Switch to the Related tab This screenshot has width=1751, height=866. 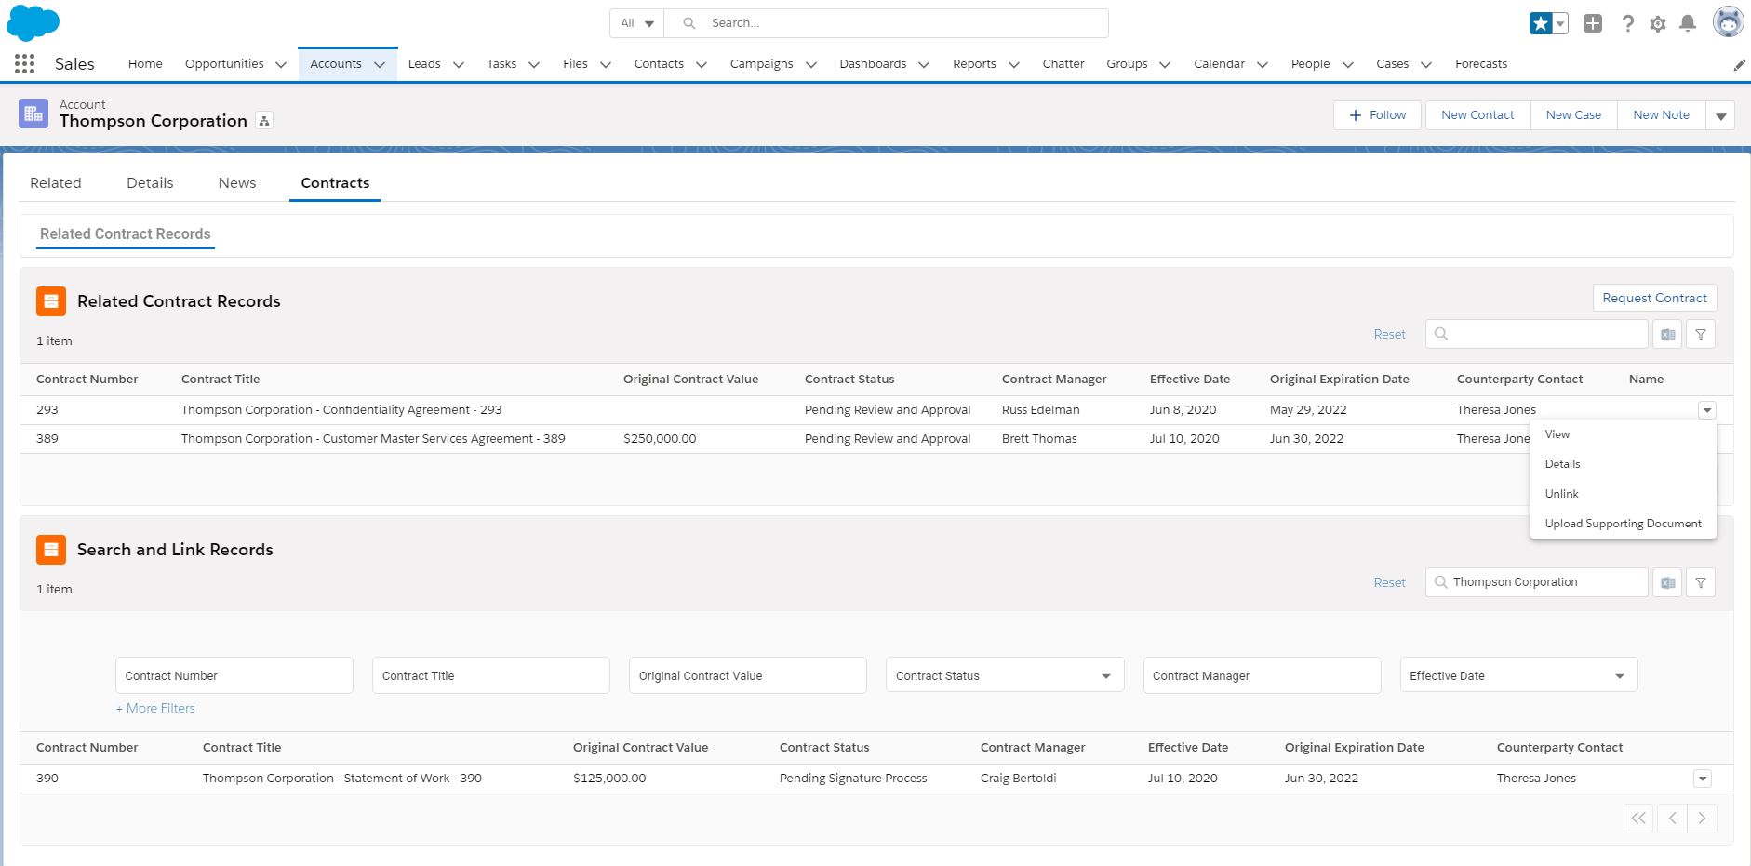click(x=56, y=183)
